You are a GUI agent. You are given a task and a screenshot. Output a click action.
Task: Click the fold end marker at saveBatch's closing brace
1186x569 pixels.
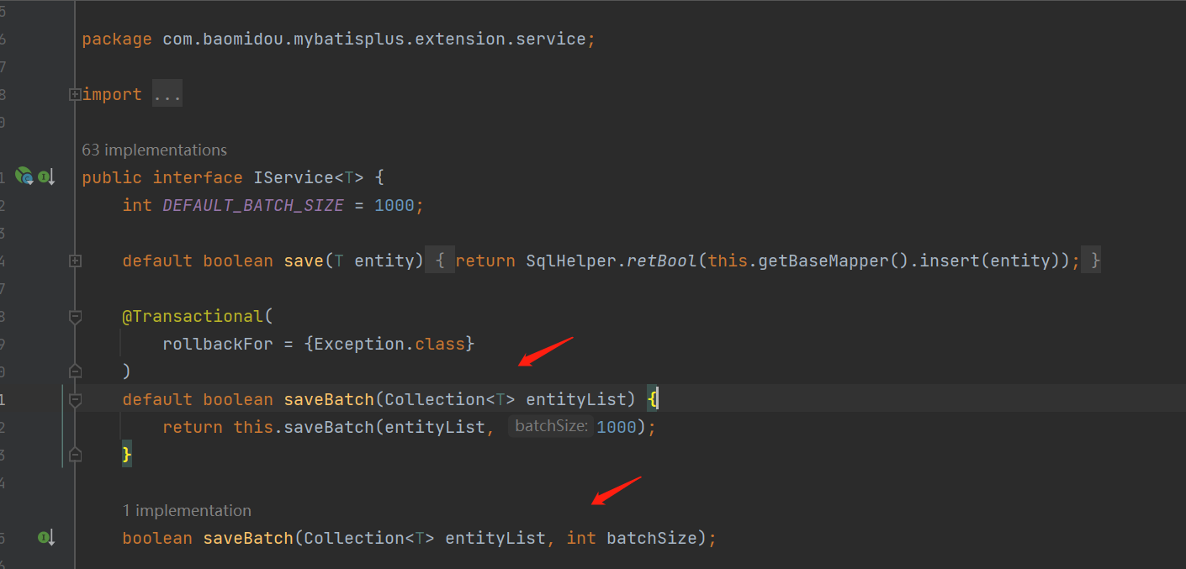click(75, 455)
